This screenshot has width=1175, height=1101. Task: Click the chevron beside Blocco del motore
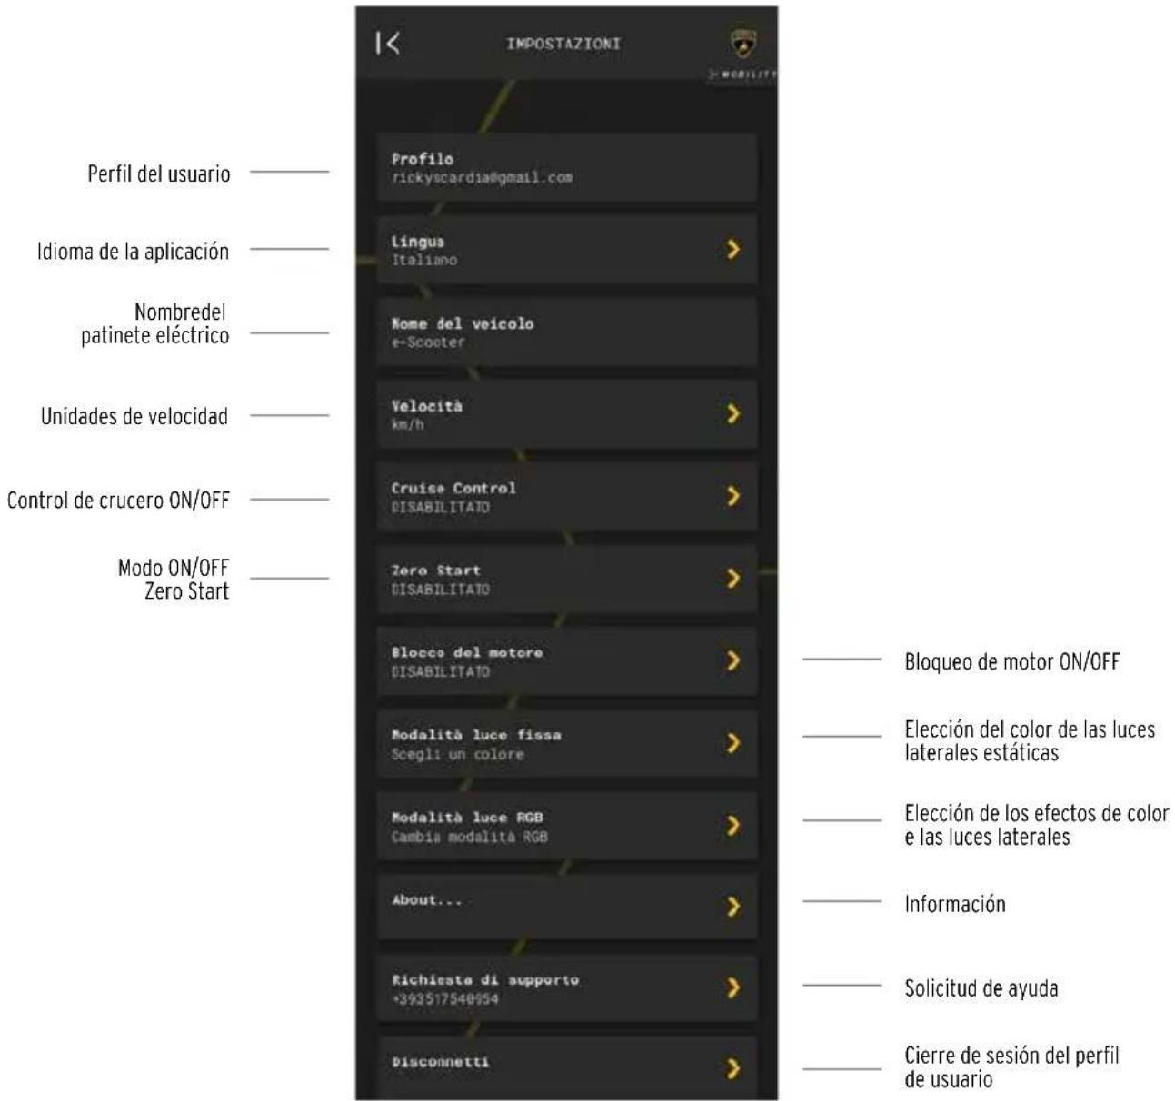click(x=733, y=660)
